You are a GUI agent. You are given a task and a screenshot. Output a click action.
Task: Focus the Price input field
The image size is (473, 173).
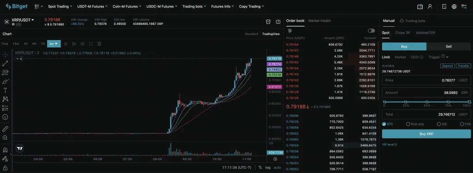[426, 80]
